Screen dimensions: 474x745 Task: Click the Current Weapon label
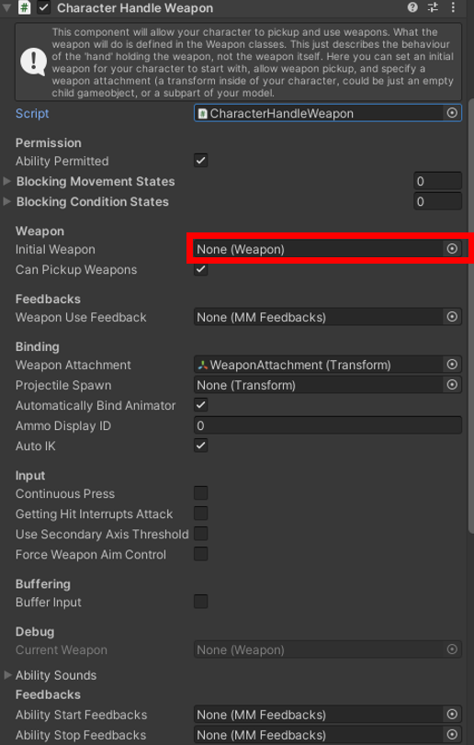62,649
